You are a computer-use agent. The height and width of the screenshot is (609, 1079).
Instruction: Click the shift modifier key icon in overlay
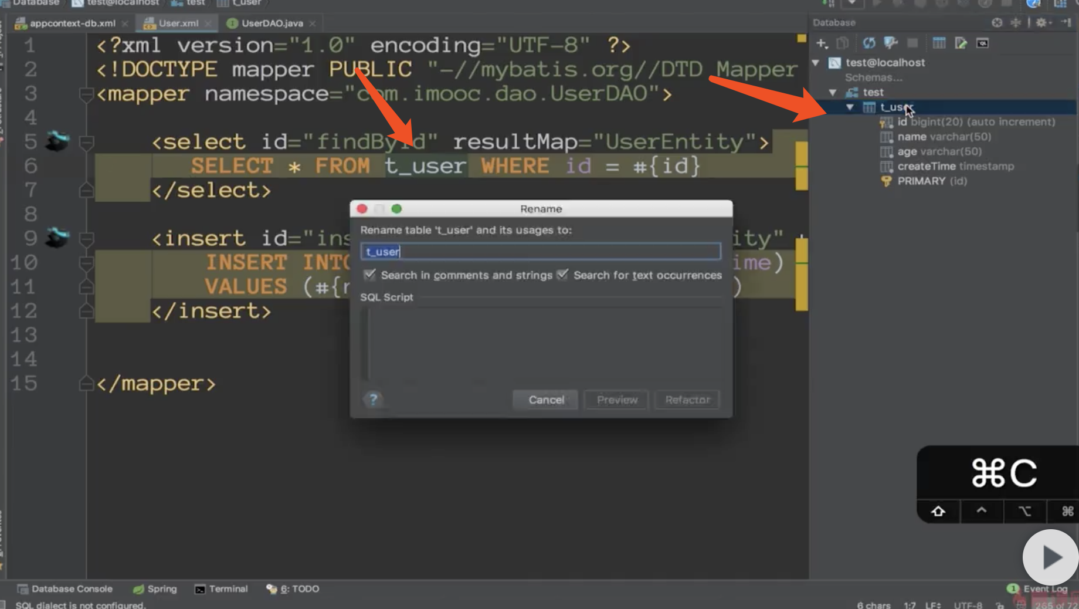tap(938, 512)
